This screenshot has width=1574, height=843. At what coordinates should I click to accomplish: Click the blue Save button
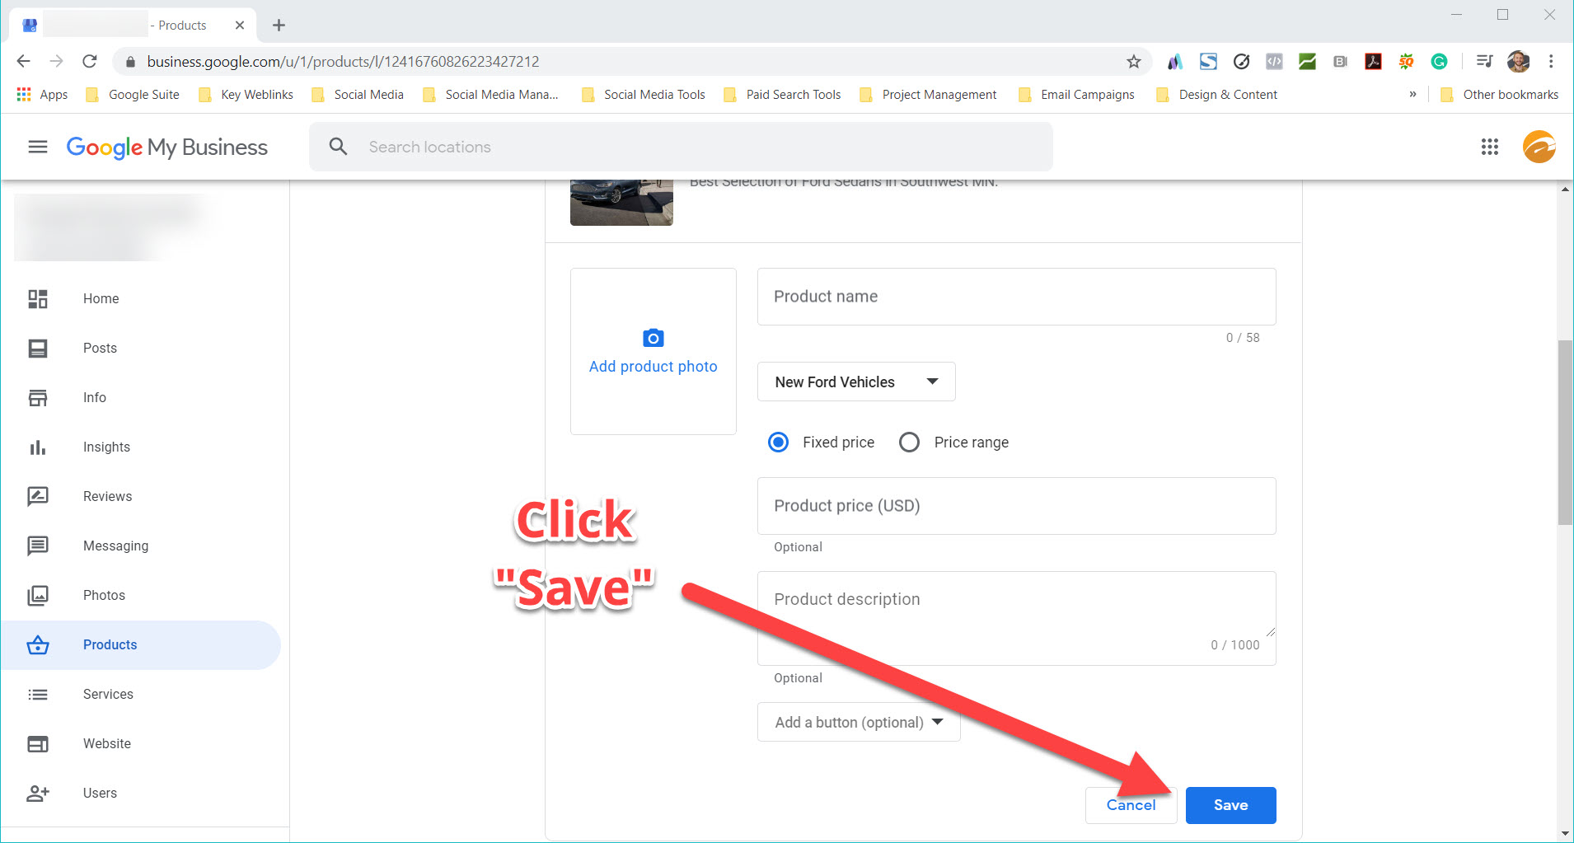pos(1230,805)
